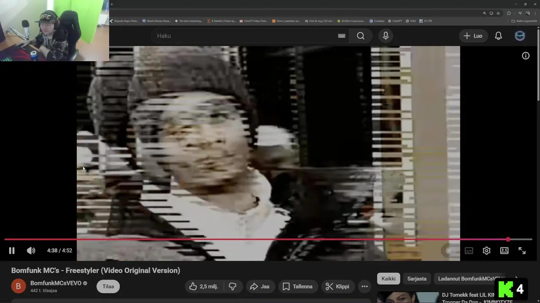Share the video with Jaa
This screenshot has width=540, height=303.
coord(259,287)
